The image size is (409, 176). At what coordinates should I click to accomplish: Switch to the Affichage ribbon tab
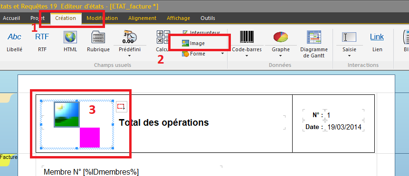click(x=179, y=18)
